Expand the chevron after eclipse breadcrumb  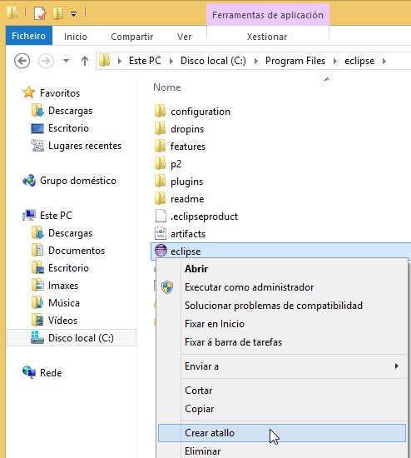384,61
